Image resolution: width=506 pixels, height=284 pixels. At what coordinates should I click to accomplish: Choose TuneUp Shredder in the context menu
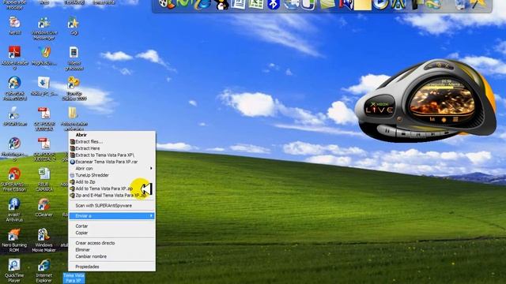(111, 175)
